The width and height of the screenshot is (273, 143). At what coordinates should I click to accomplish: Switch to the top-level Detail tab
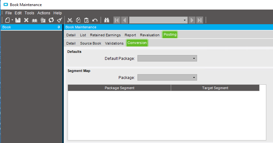[x=71, y=35]
